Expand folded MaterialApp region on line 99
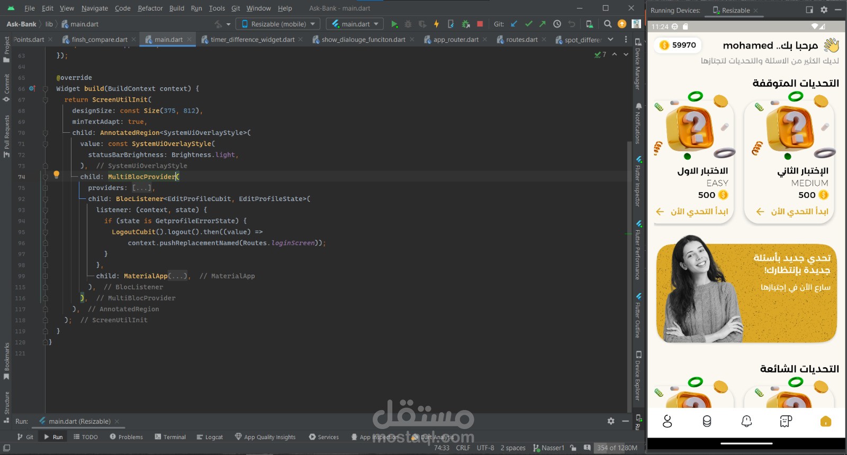847x455 pixels. tap(45, 276)
